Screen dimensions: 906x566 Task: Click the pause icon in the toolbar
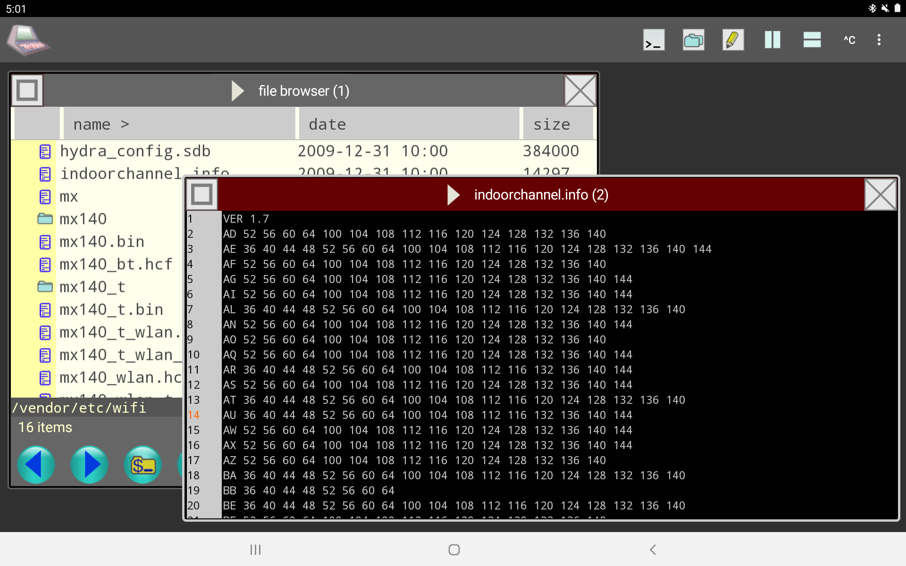[772, 40]
